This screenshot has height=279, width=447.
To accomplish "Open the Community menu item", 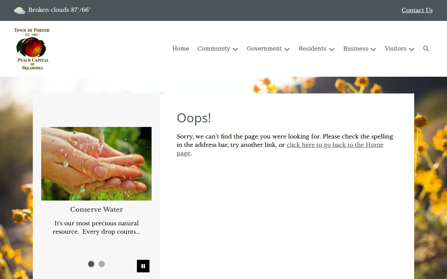I will pos(214,48).
